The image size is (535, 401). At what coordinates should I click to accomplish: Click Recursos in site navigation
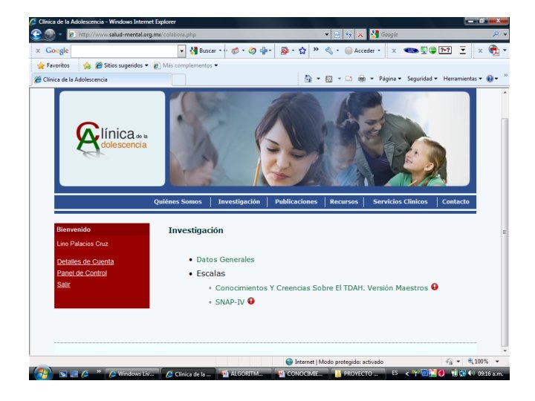pyautogui.click(x=343, y=201)
